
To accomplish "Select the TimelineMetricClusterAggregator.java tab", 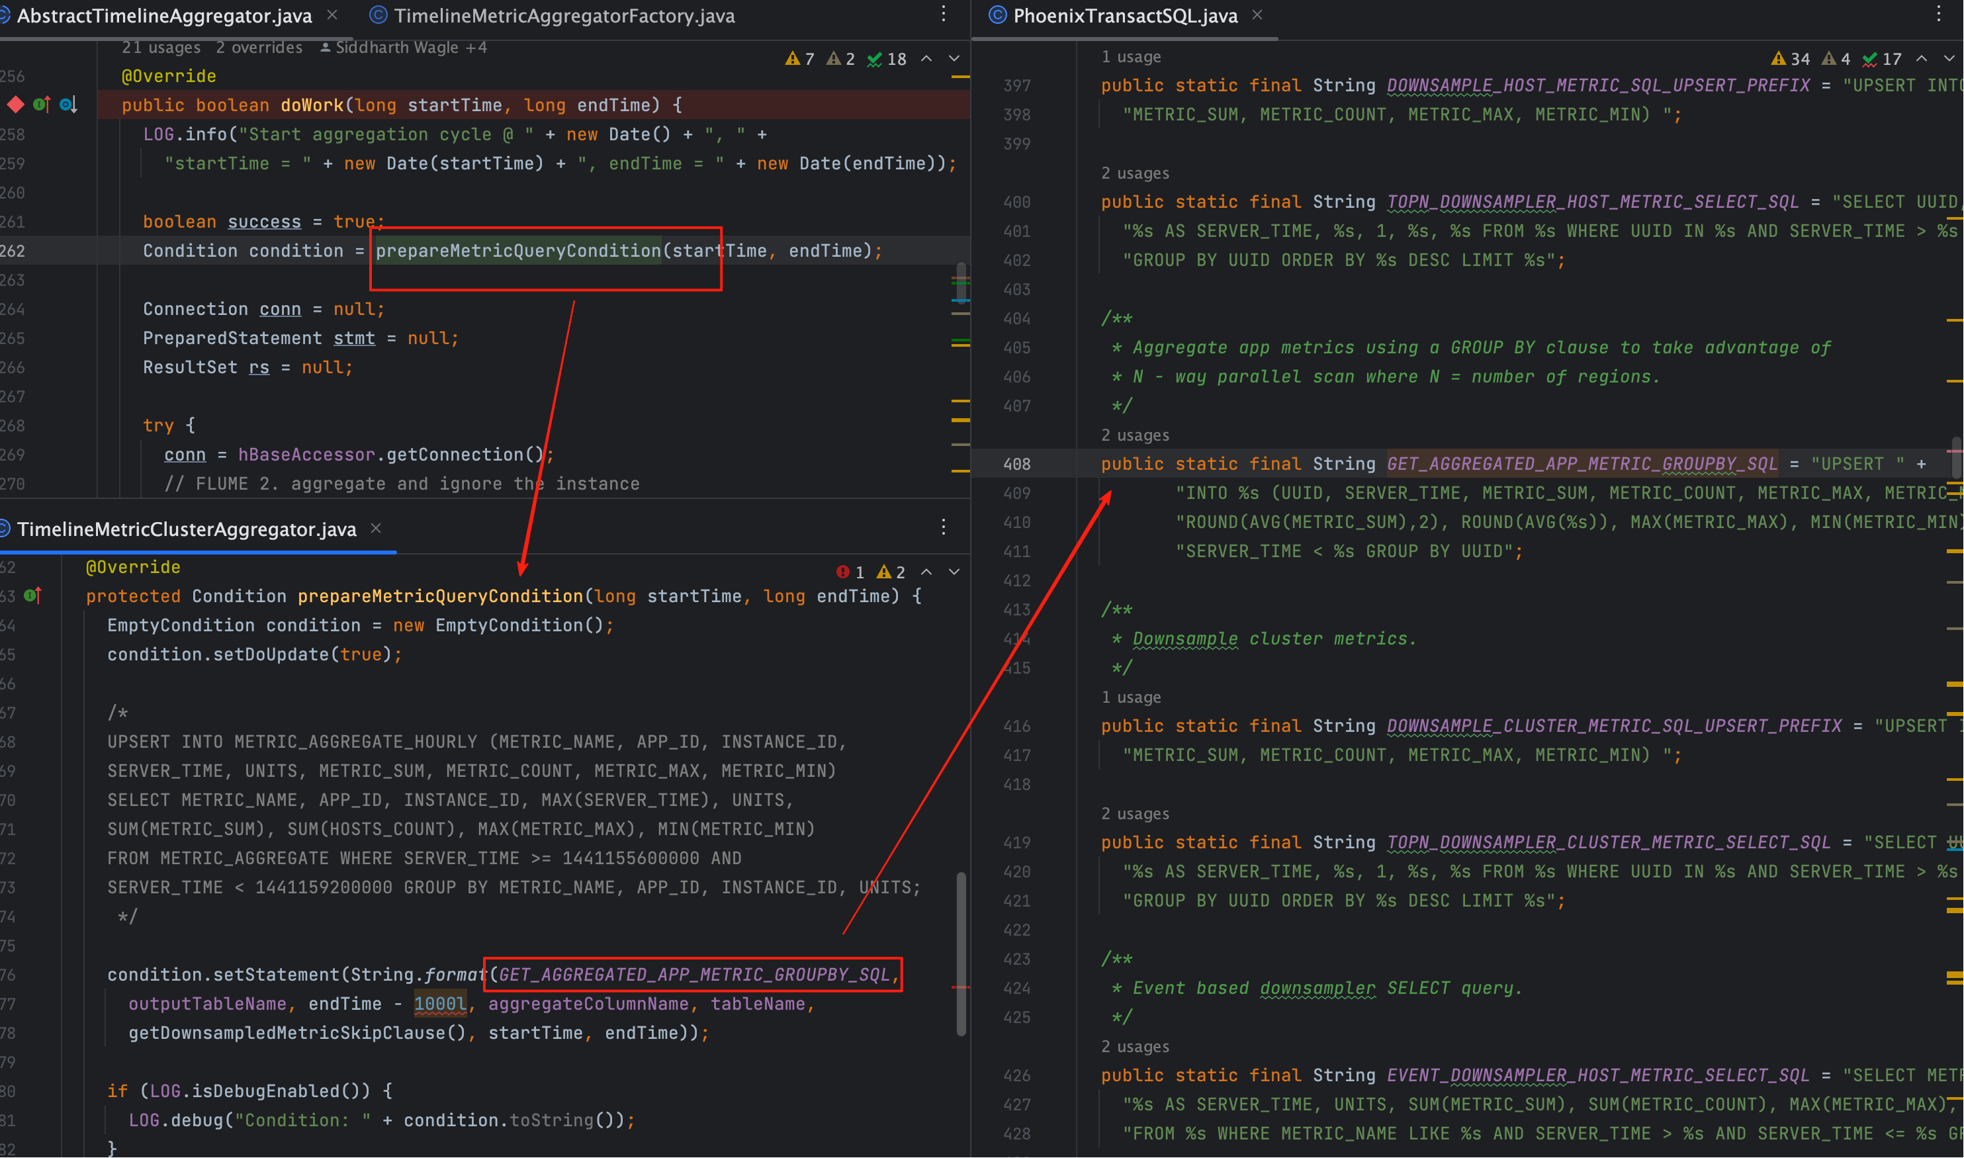I will (x=186, y=529).
